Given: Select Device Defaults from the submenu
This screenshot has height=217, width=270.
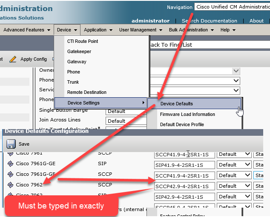Looking at the screenshot, I should click(x=176, y=104).
